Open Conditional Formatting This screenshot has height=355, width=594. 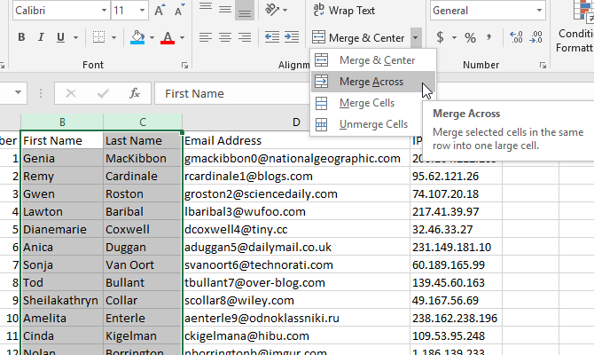pos(574,28)
